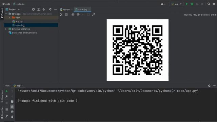Viewport: 217px width, 122px height.
Task: Open the Favorites tool window side tab
Action: [2, 113]
